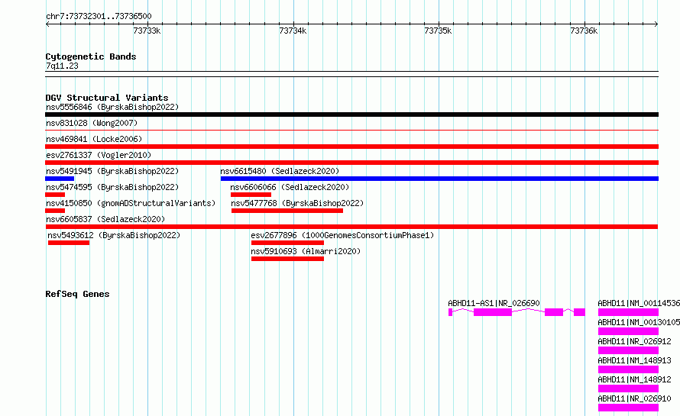The image size is (680, 416).
Task: Click the red bar under nsv6606066
Action: click(x=251, y=195)
